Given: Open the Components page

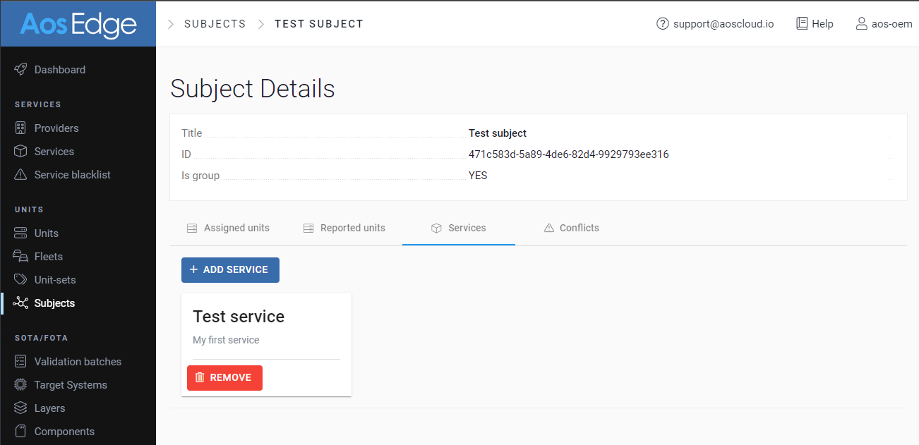Looking at the screenshot, I should pyautogui.click(x=64, y=431).
